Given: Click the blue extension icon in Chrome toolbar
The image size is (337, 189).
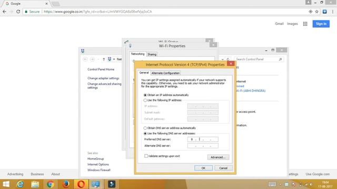Looking at the screenshot, I should coord(324,12).
